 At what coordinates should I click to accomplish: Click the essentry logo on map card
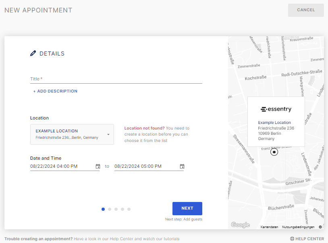[x=276, y=109]
